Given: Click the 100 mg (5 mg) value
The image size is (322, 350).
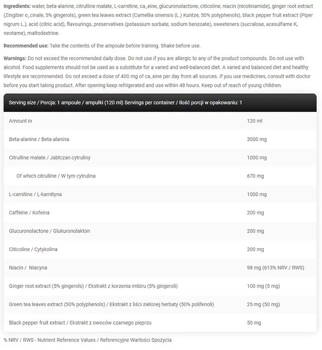Looking at the screenshot, I should [x=263, y=286].
